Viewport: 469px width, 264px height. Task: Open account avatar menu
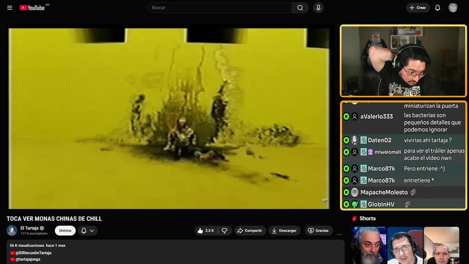pyautogui.click(x=453, y=8)
